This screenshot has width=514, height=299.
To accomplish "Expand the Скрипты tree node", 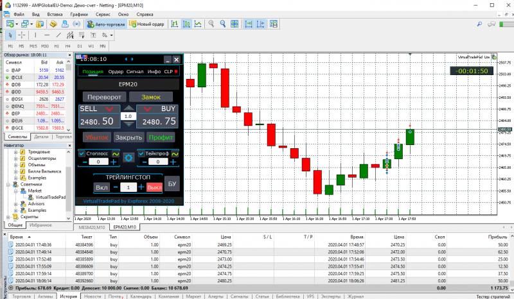I will click(8, 217).
